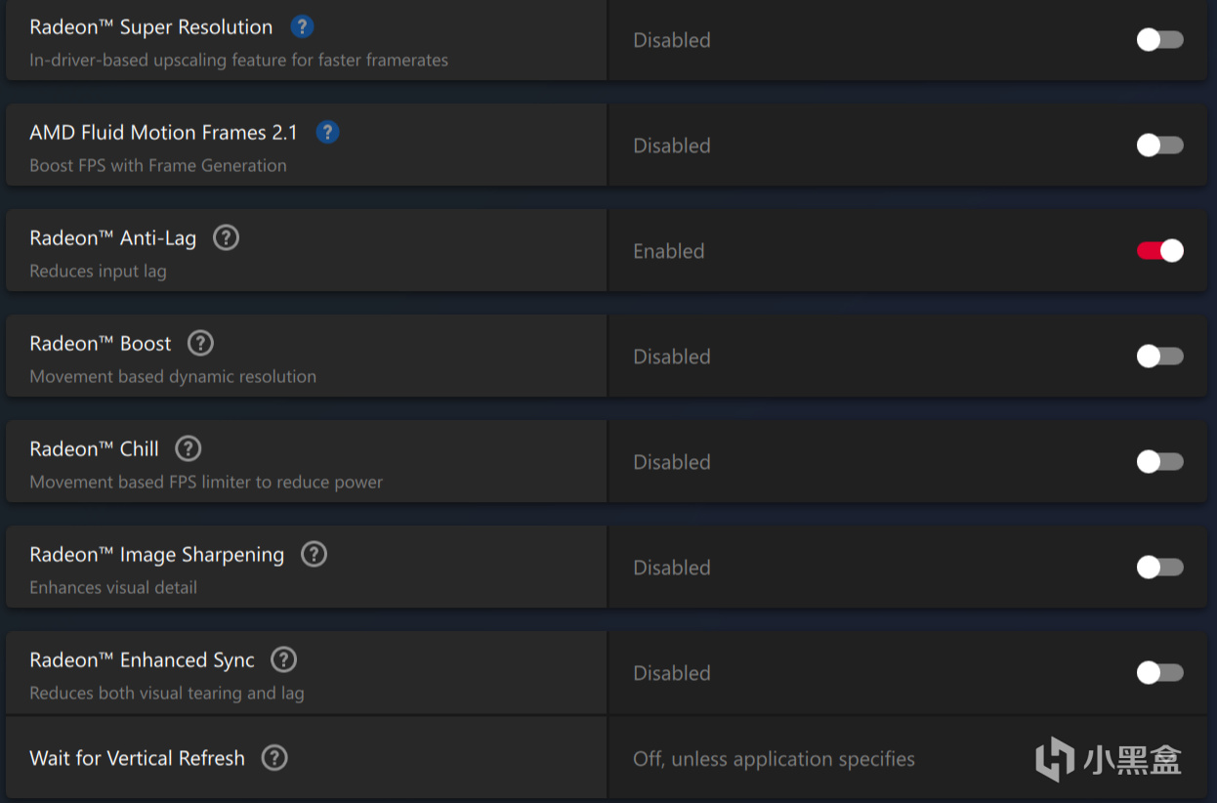Turn on AMD Fluid Motion Frames toggle
The height and width of the screenshot is (803, 1217).
(1159, 146)
